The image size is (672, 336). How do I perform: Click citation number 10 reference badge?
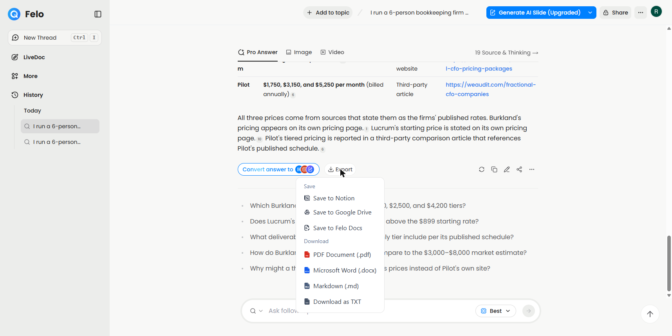coord(259,139)
